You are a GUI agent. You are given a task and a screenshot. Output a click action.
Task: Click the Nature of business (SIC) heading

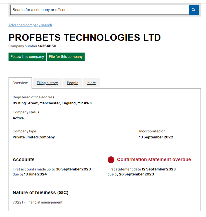click(41, 193)
